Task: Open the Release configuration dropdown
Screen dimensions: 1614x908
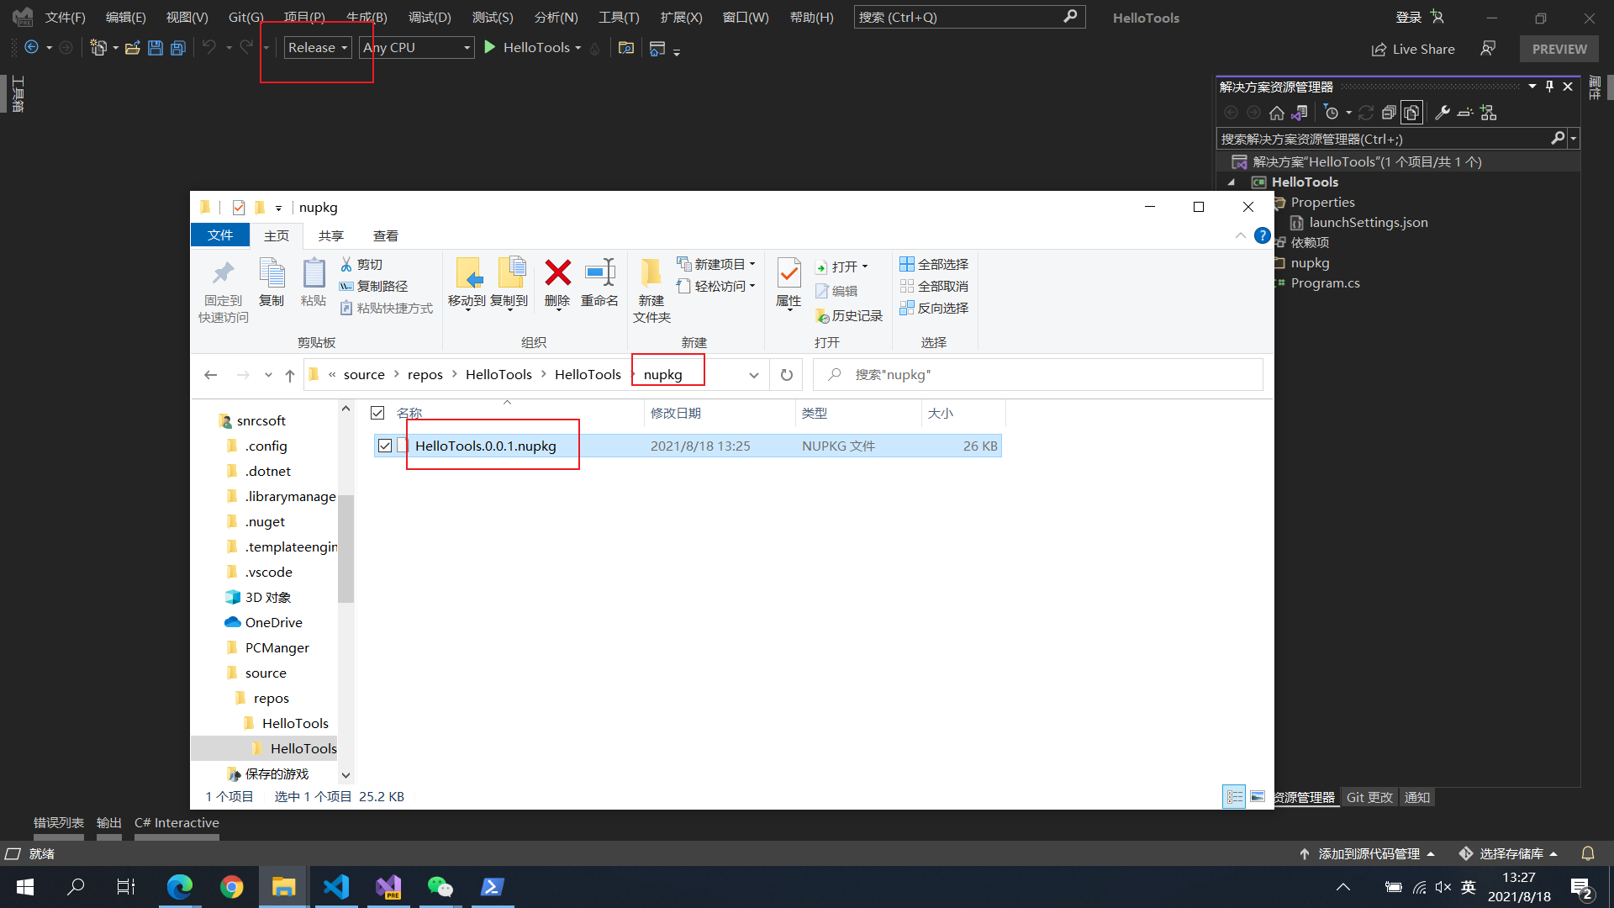Action: [x=318, y=48]
